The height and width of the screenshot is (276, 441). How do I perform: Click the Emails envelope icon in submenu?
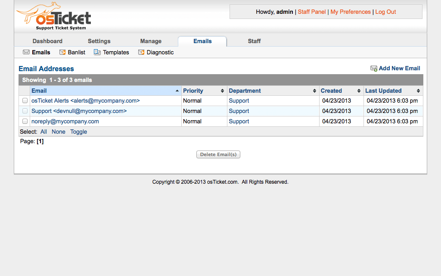[26, 52]
